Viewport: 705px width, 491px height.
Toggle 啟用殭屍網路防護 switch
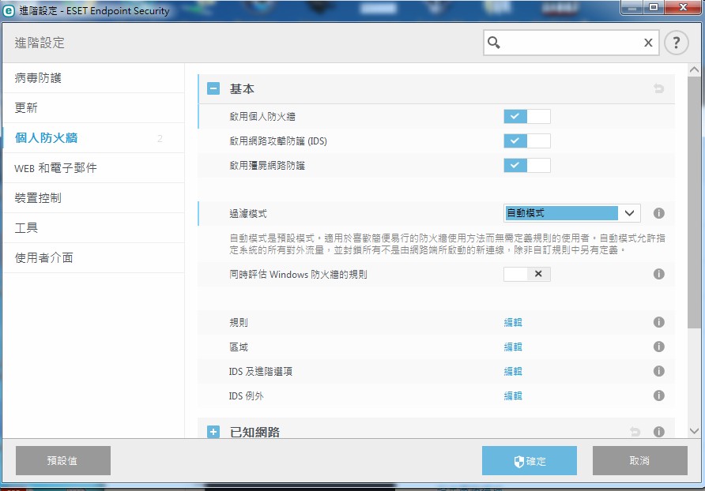pos(527,165)
